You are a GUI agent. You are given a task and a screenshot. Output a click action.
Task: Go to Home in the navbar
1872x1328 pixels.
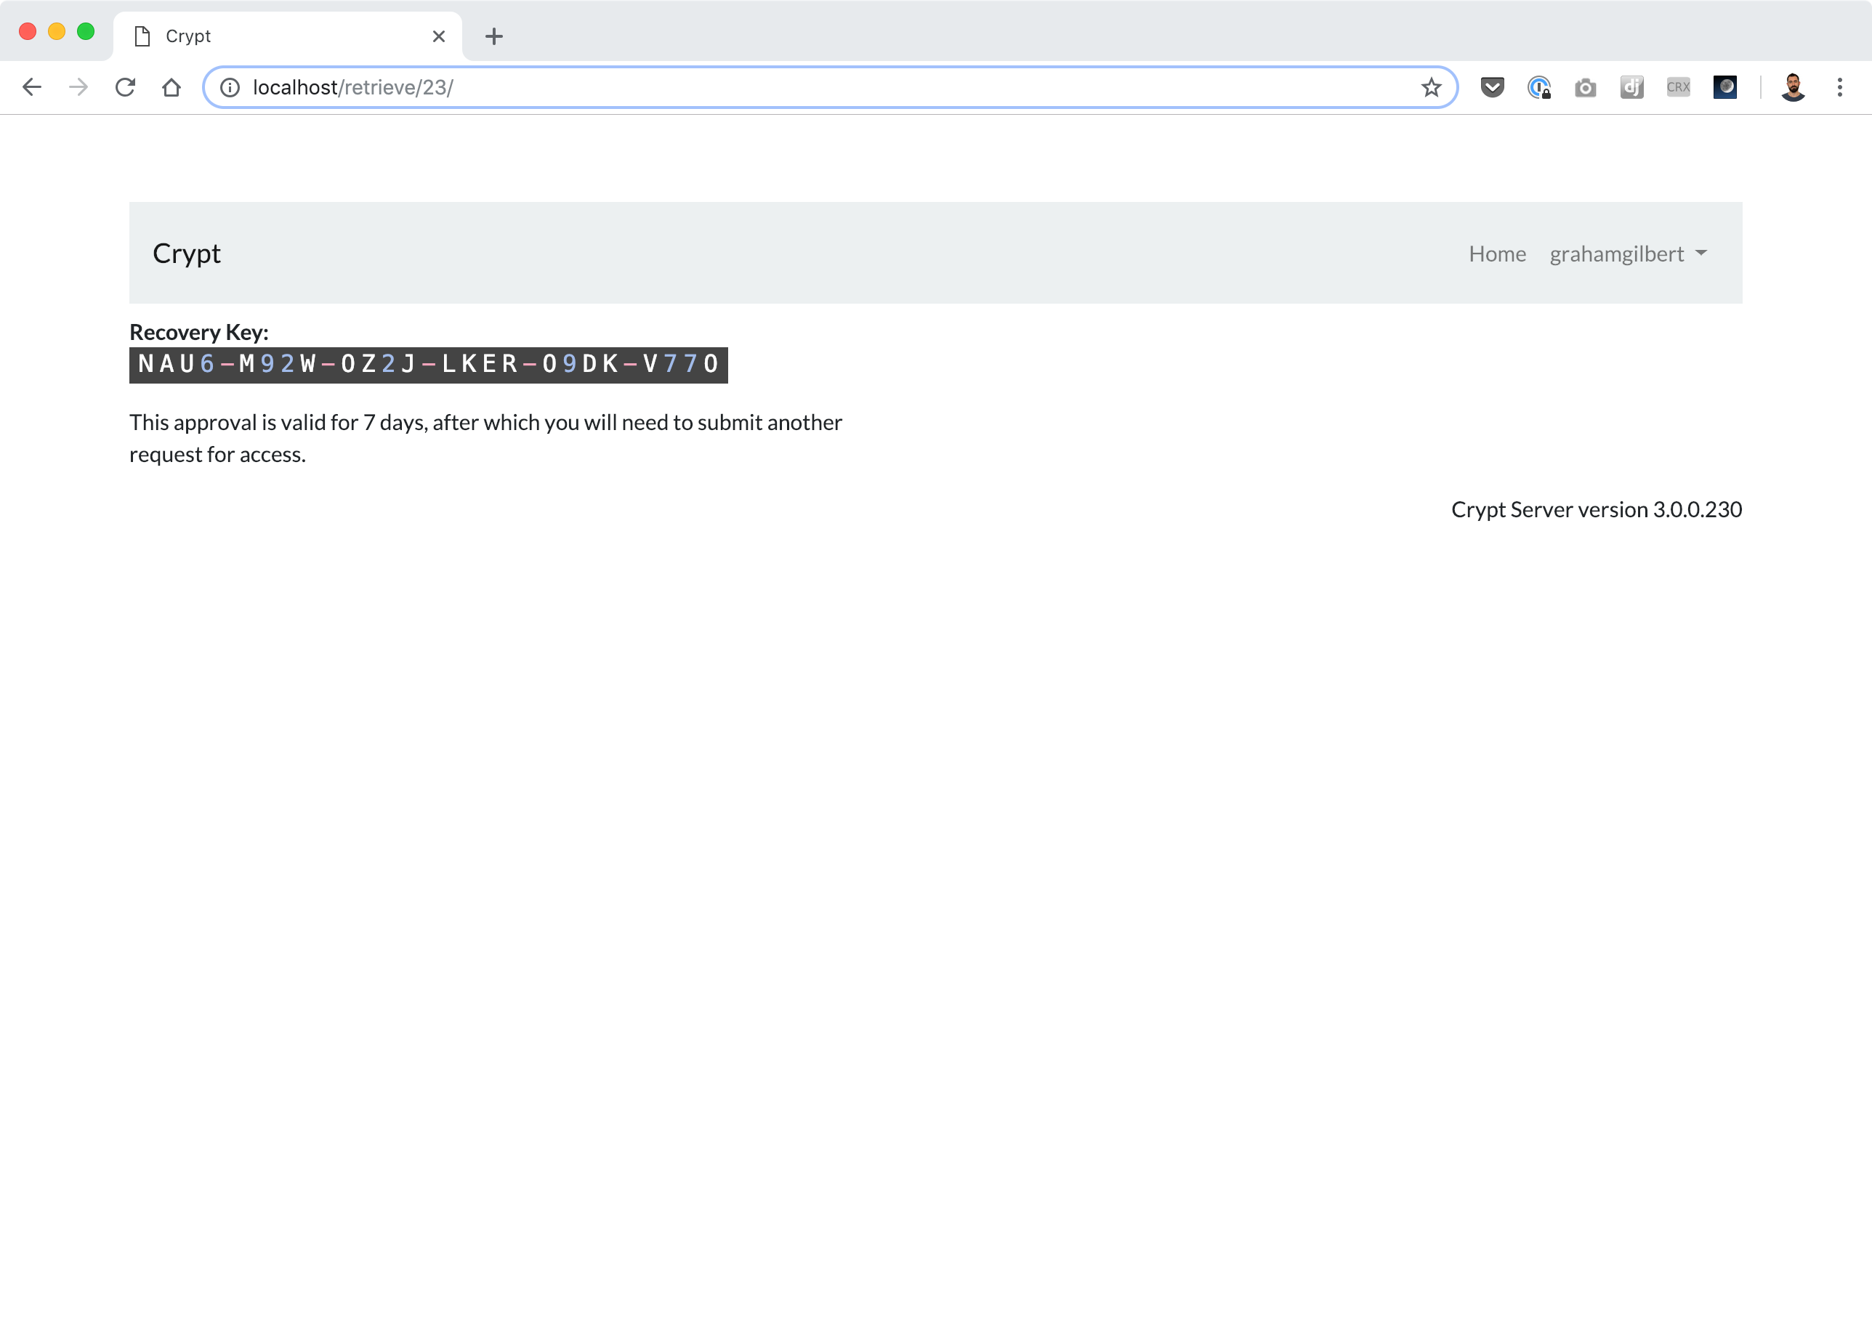[x=1496, y=254]
